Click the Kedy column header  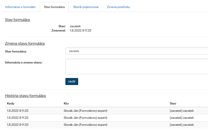click(11, 103)
